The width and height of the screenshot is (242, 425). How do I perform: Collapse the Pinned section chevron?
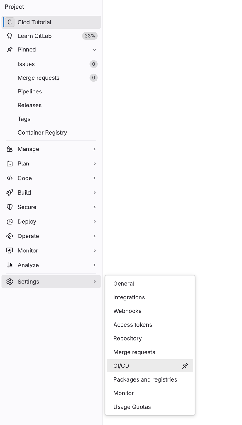[94, 50]
